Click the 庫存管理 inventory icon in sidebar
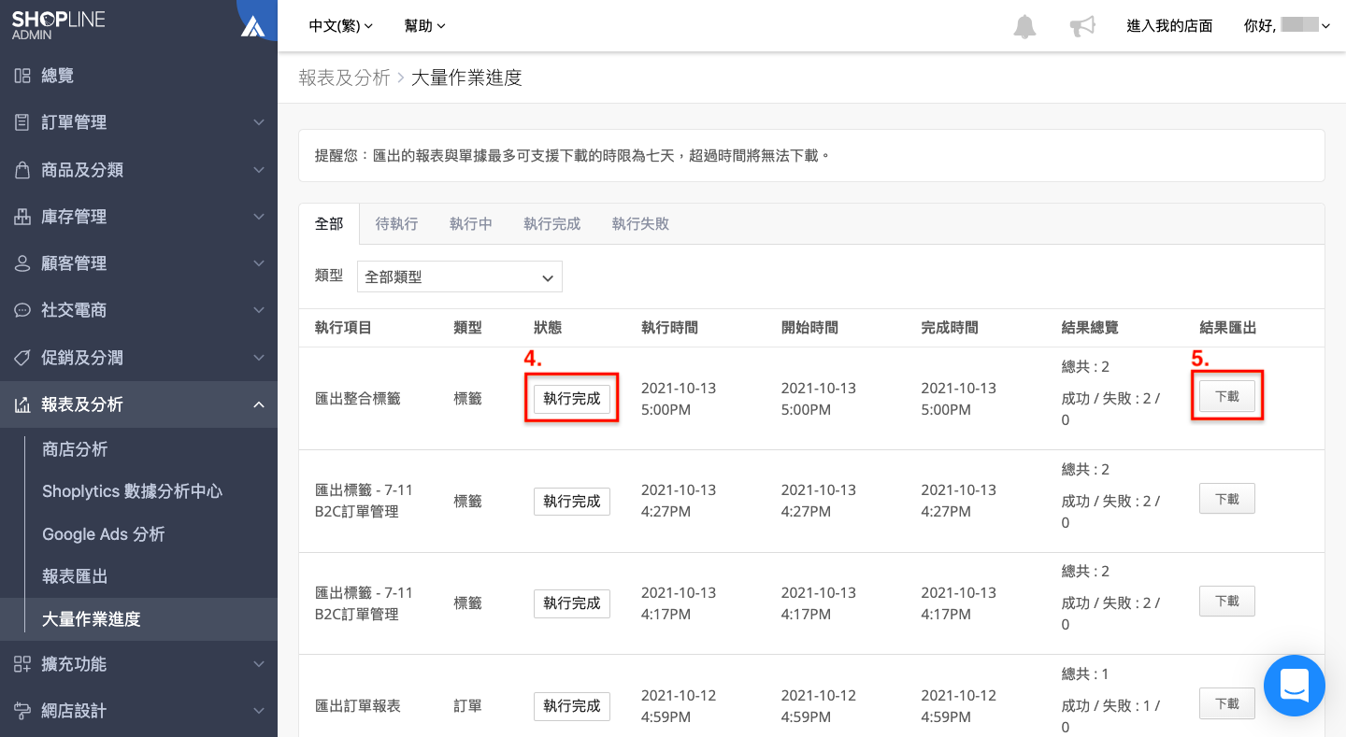Image resolution: width=1346 pixels, height=737 pixels. (x=22, y=217)
